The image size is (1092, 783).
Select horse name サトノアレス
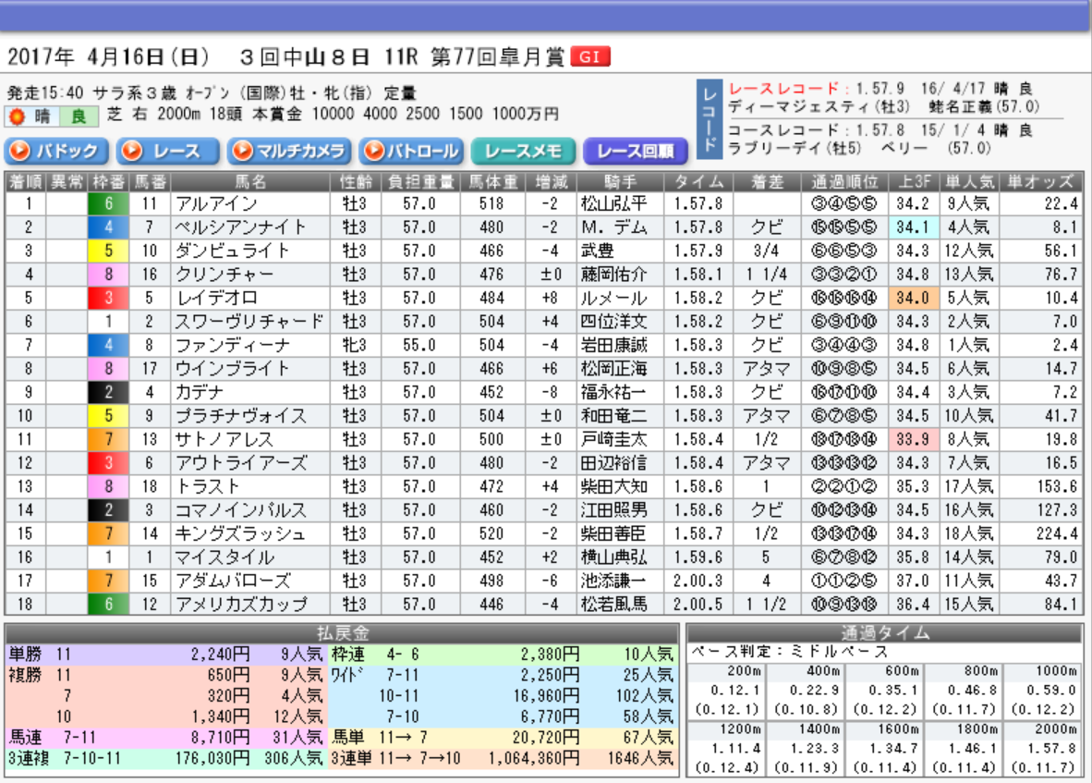tap(224, 439)
